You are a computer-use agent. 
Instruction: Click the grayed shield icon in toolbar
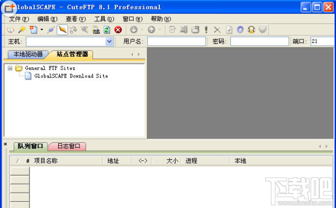263,29
